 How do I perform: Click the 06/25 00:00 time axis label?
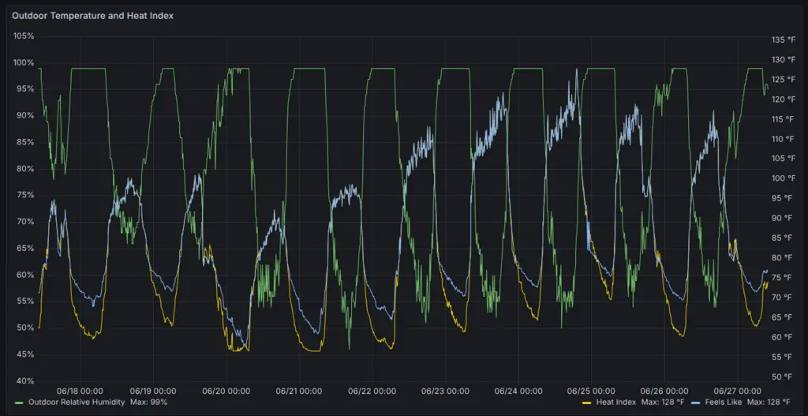591,391
